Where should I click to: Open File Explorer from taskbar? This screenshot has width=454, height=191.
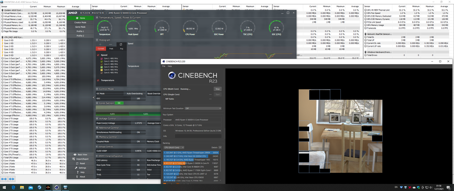click(x=22, y=187)
